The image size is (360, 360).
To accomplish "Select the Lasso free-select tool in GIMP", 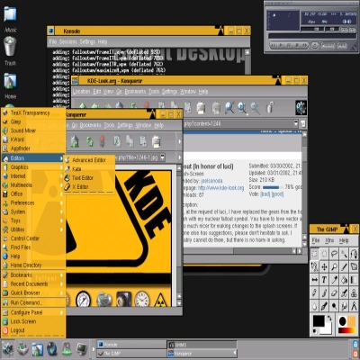I will click(x=334, y=254).
